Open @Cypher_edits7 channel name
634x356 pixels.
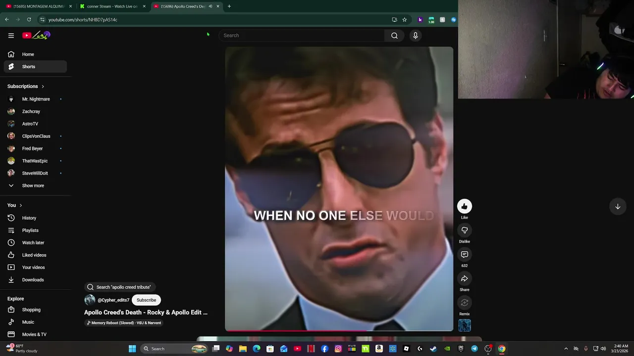113,300
